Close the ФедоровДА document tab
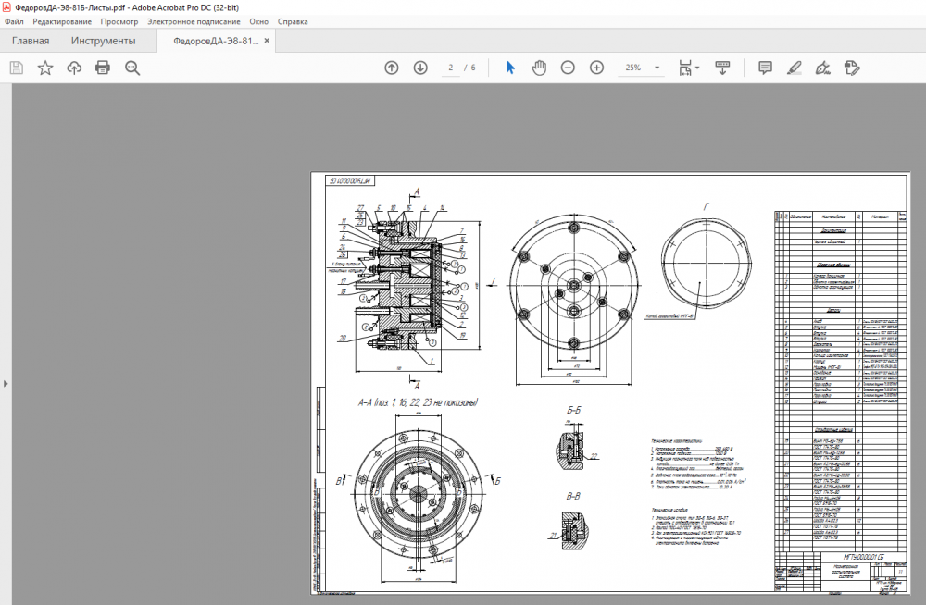 pyautogui.click(x=268, y=41)
